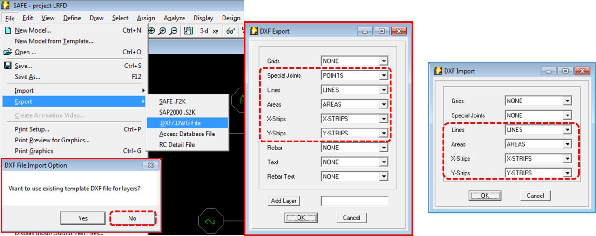Open Text dropdown in DXF Export

384,162
